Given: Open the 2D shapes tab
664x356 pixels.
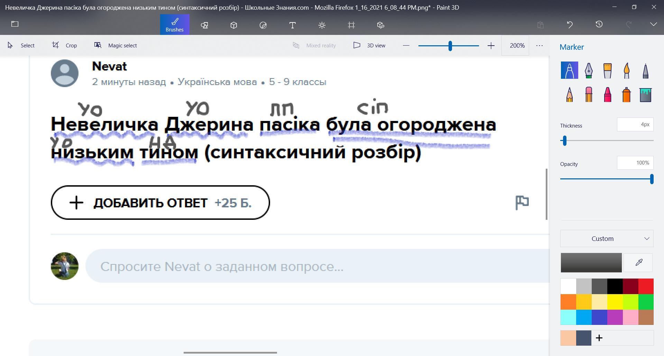Looking at the screenshot, I should pyautogui.click(x=204, y=25).
